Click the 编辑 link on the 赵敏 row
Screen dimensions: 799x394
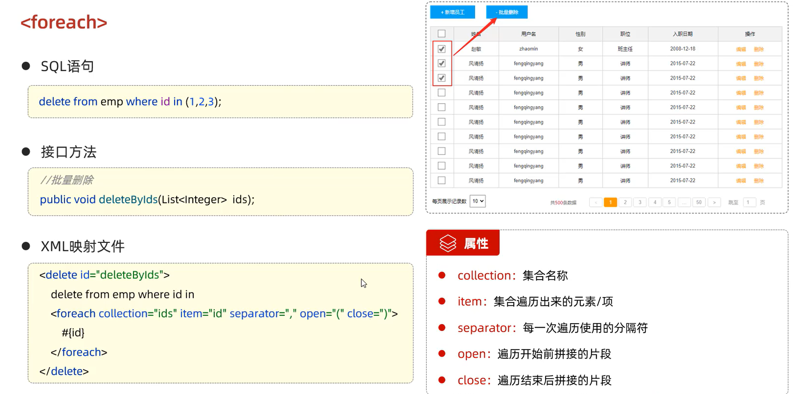pyautogui.click(x=740, y=48)
